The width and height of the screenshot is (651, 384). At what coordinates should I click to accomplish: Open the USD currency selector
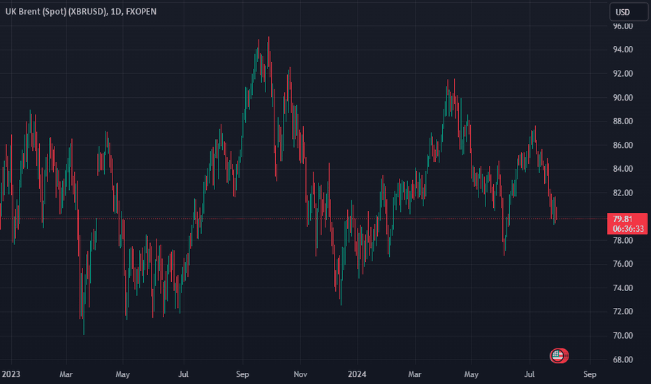tap(629, 12)
